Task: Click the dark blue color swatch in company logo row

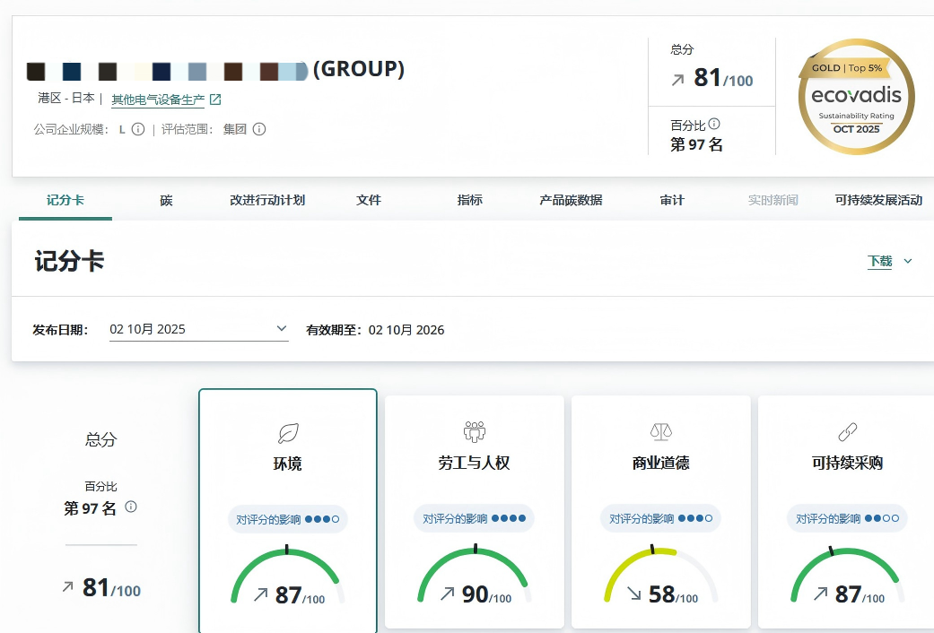Action: pyautogui.click(x=70, y=70)
